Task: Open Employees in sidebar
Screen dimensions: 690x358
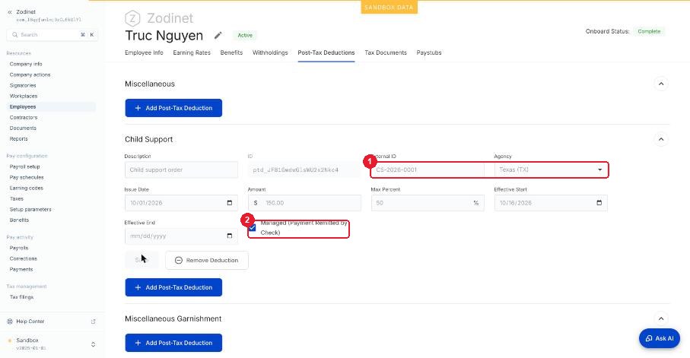Action: [23, 107]
